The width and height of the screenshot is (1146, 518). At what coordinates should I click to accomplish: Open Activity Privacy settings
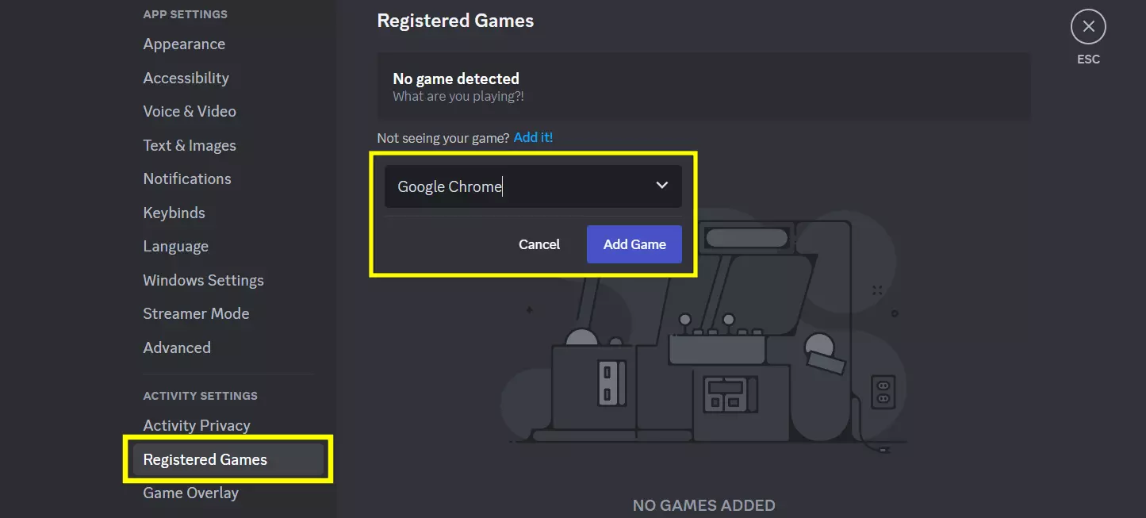coord(197,425)
